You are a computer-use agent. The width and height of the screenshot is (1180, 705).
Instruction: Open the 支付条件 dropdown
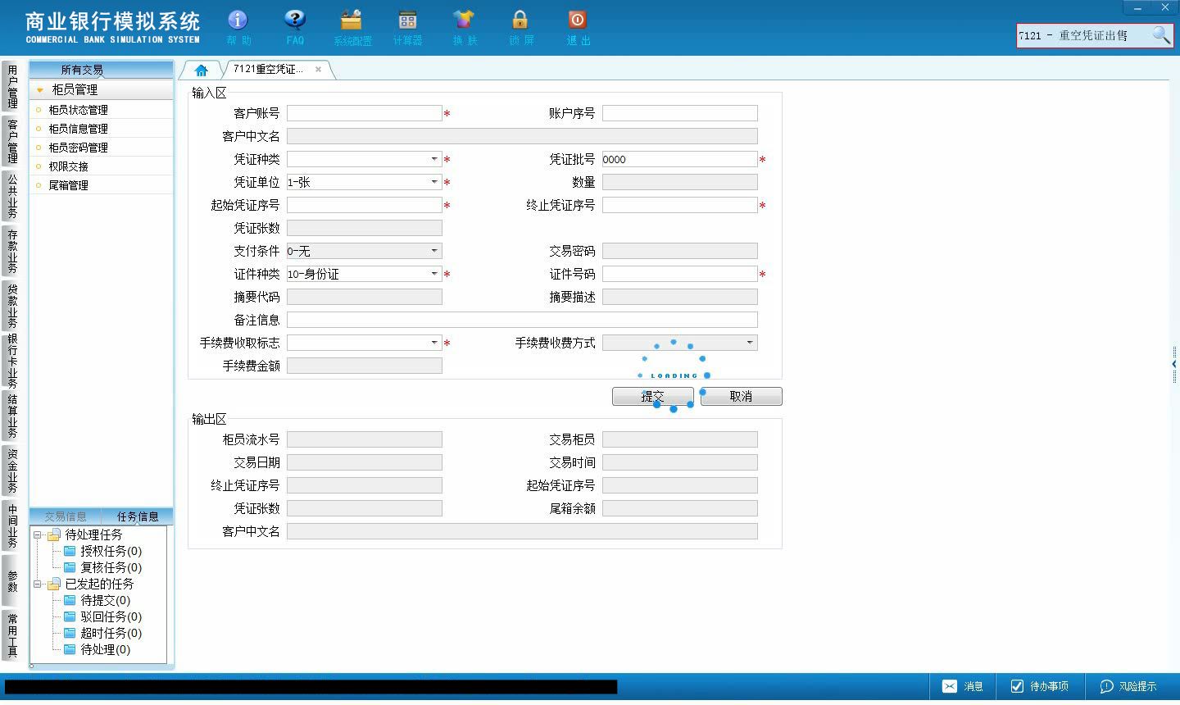[x=434, y=251]
